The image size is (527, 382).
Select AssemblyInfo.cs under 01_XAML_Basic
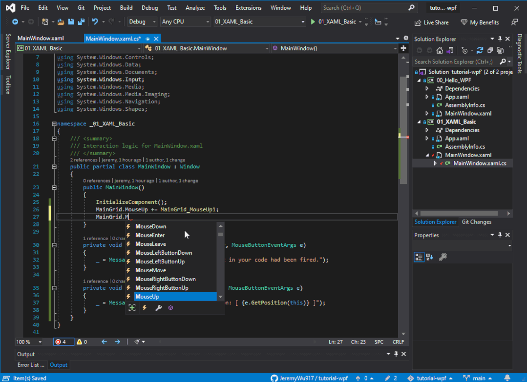click(x=465, y=147)
